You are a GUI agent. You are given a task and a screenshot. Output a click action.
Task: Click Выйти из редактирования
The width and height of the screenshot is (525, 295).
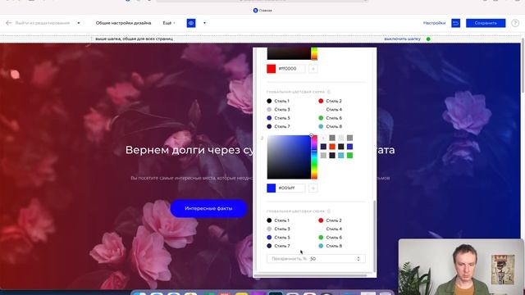click(43, 23)
